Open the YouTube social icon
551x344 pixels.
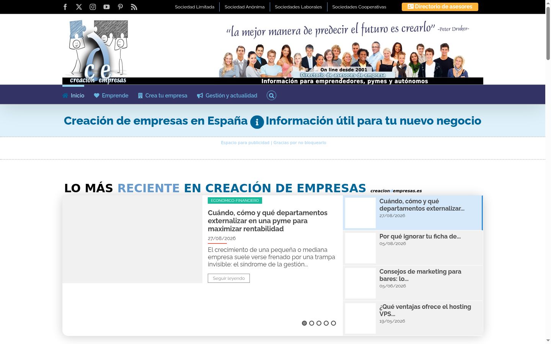(x=106, y=7)
